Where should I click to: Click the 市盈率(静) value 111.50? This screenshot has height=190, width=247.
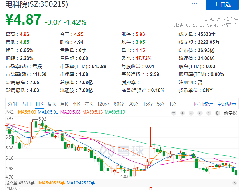40,74
